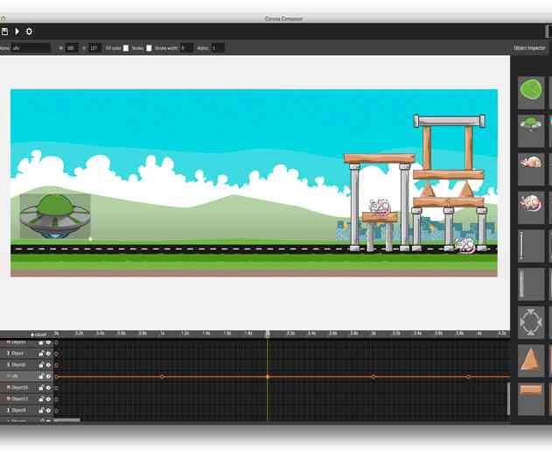
Task: Toggle visibility of the Object1 layer
Action: pyautogui.click(x=48, y=354)
